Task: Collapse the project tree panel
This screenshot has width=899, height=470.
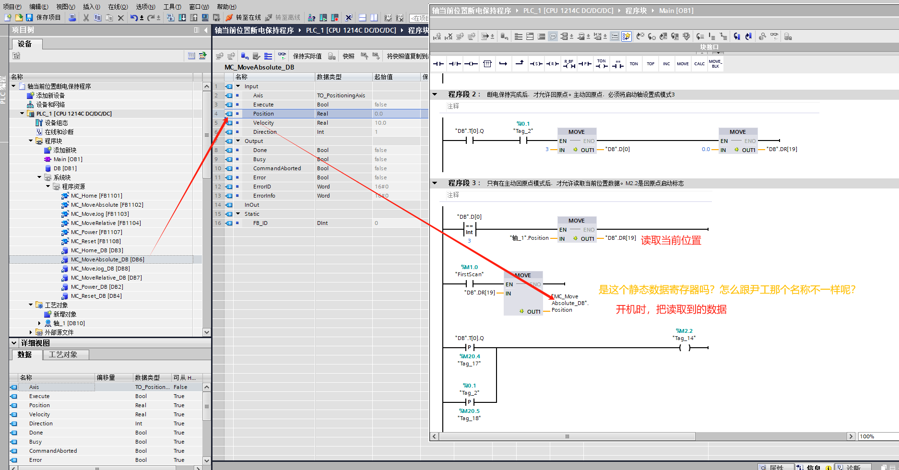Action: pyautogui.click(x=206, y=30)
